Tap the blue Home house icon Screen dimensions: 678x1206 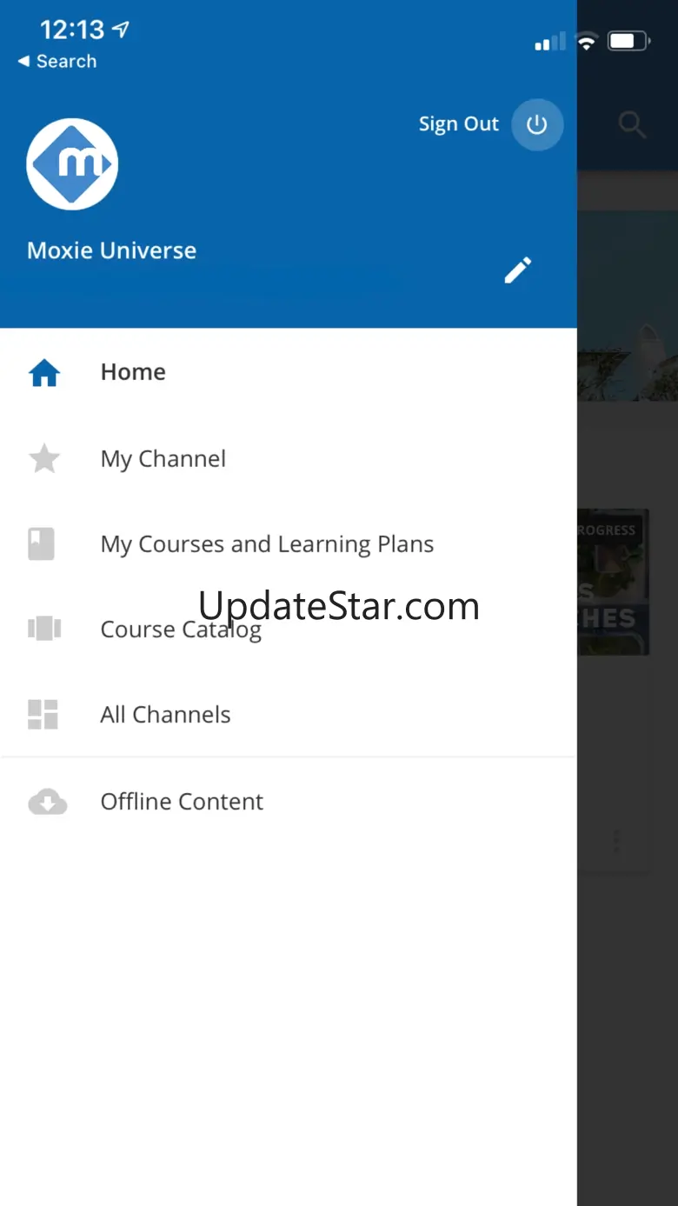click(44, 373)
